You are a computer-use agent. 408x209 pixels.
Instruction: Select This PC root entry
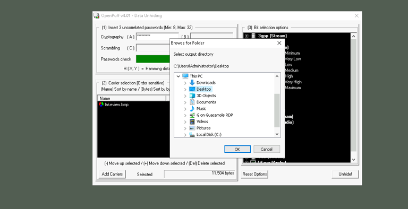tap(196, 76)
